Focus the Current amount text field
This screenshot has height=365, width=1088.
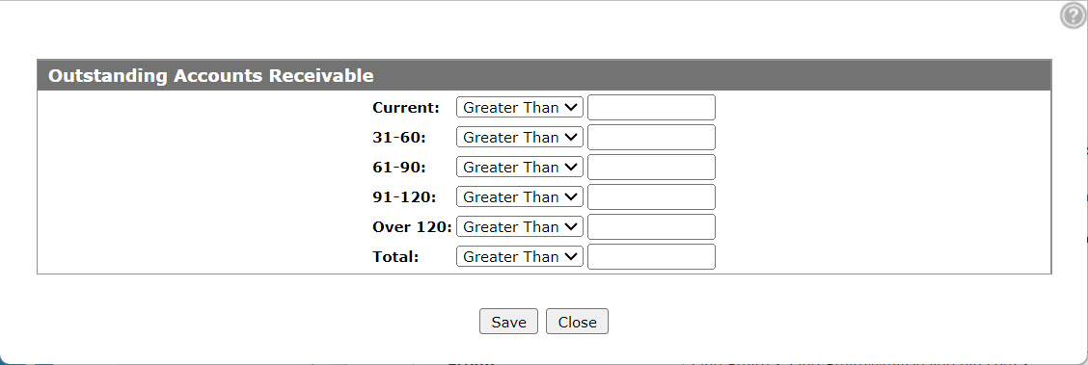click(x=651, y=107)
